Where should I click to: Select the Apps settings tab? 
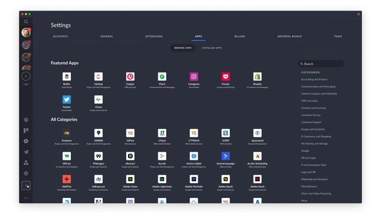click(198, 36)
